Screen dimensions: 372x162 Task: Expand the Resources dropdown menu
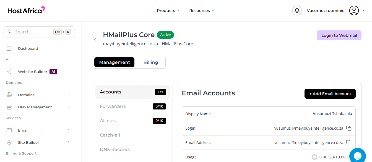(x=202, y=11)
